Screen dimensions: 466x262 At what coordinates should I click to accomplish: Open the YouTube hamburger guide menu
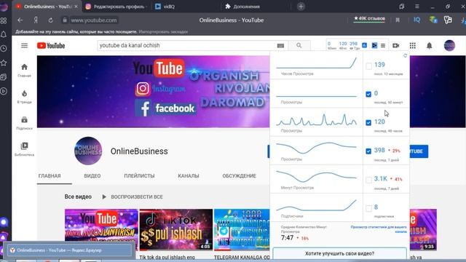click(24, 45)
